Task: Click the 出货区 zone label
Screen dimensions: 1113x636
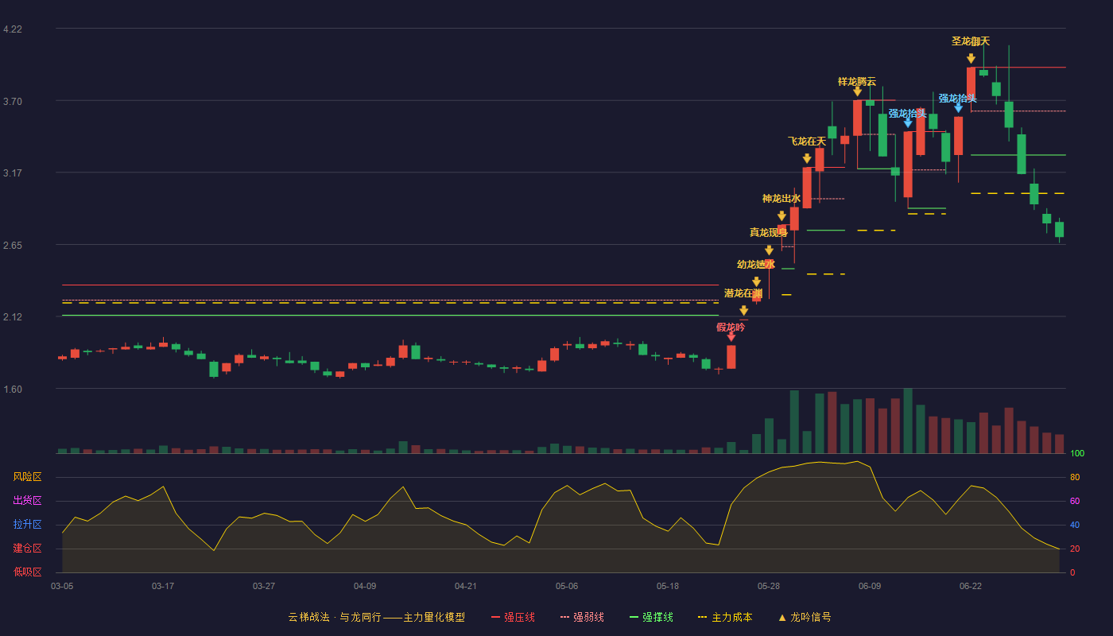Action: pos(27,501)
